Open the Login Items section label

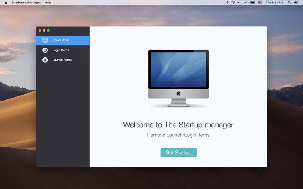point(61,50)
